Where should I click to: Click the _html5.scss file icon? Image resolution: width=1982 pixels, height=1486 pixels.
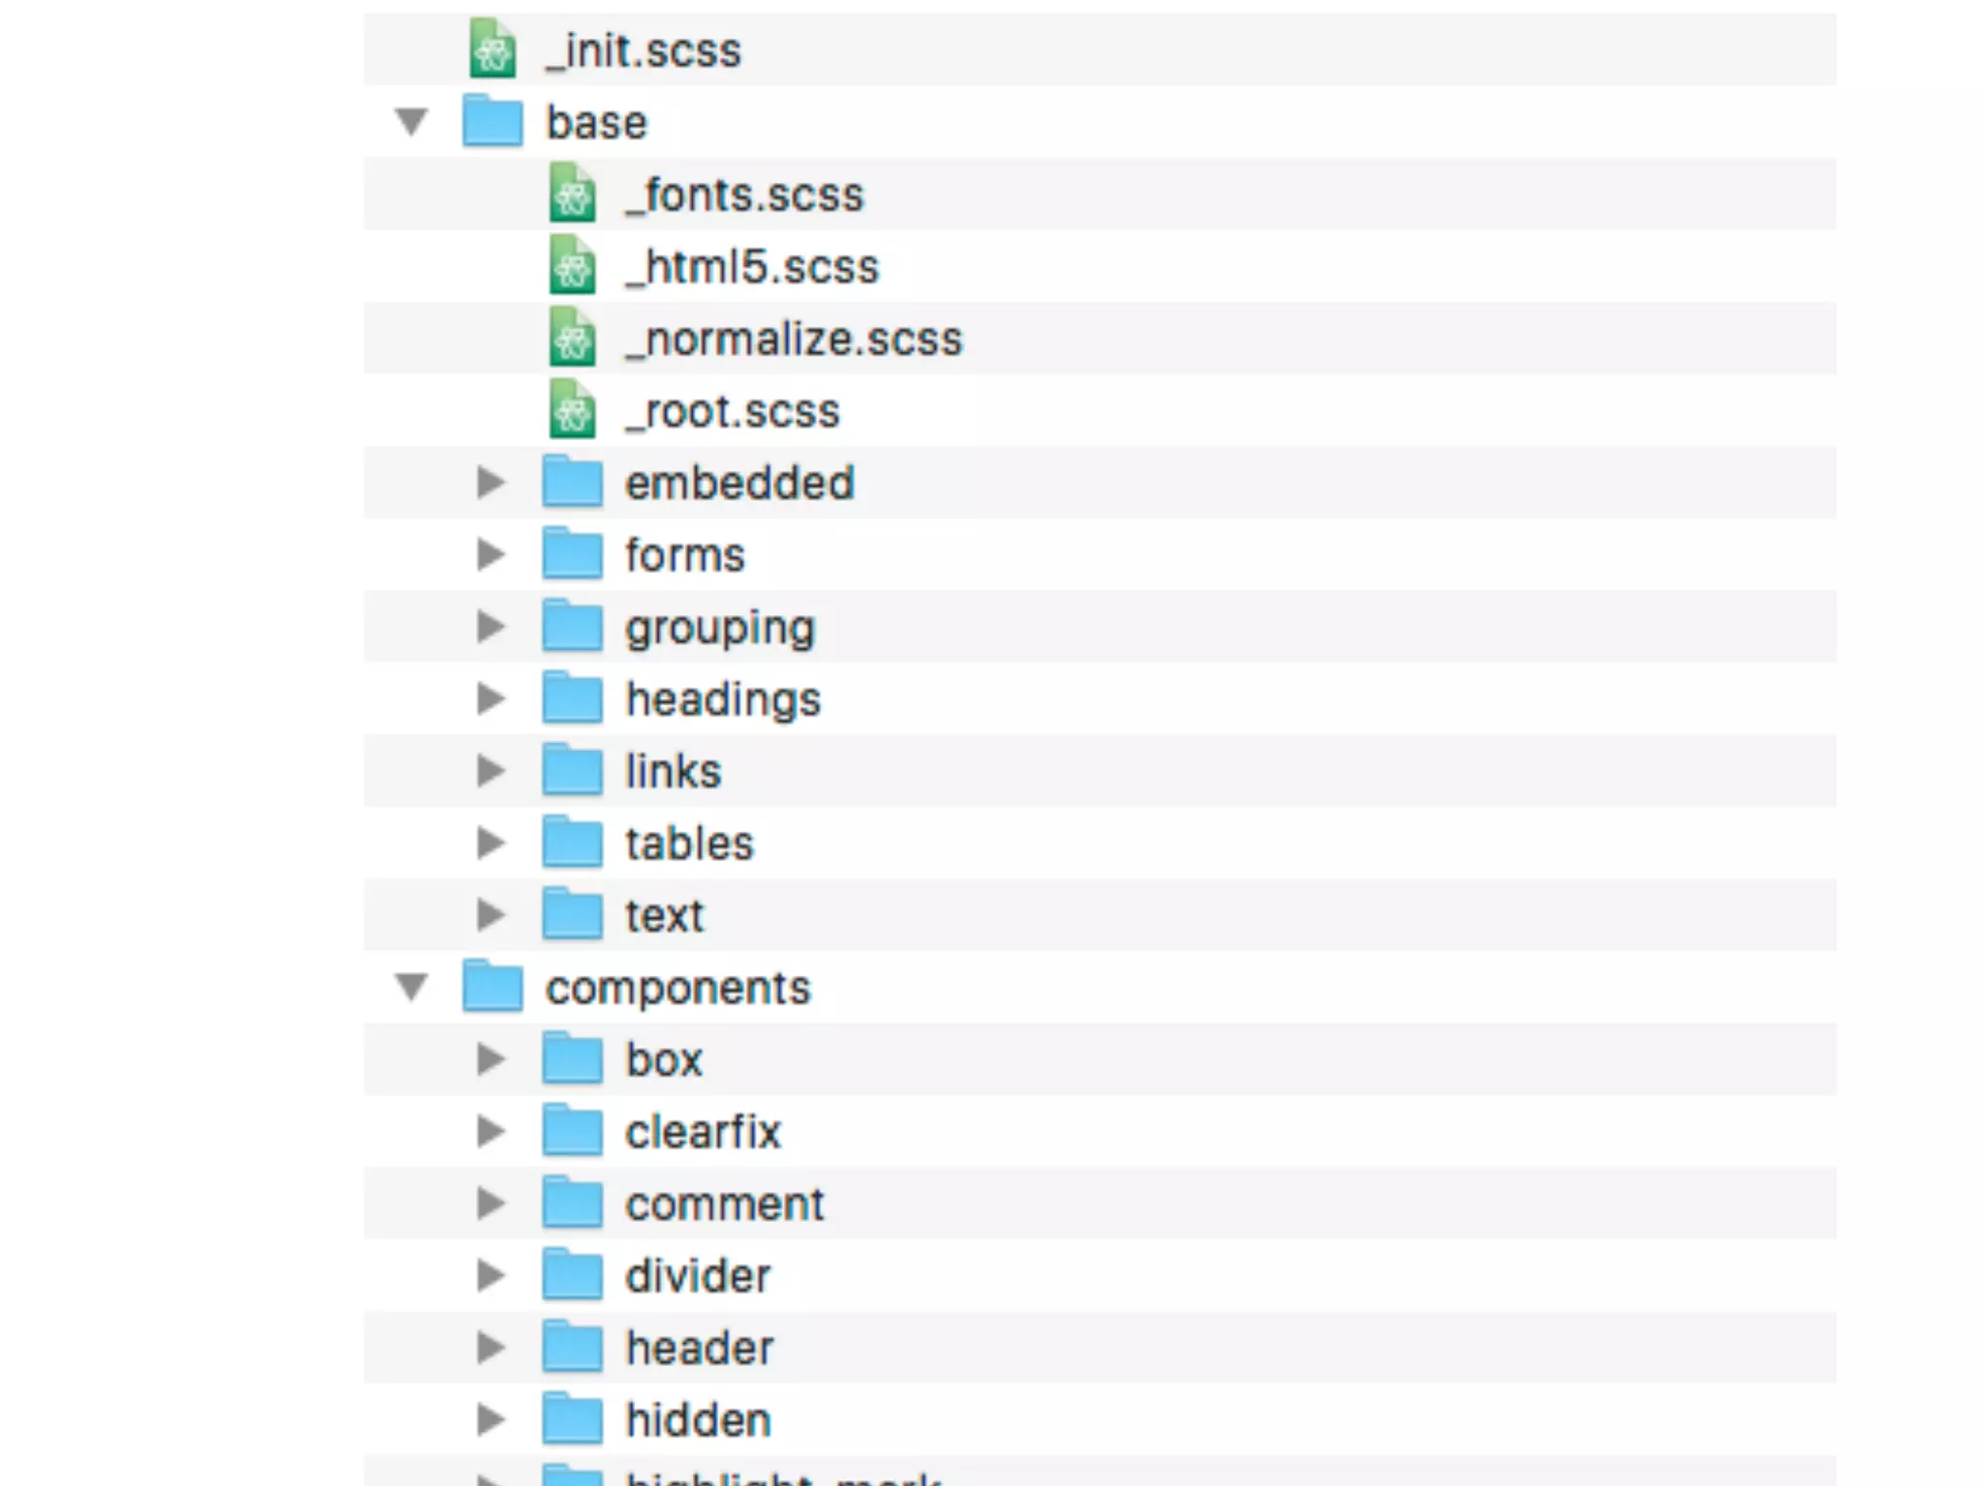(x=572, y=266)
